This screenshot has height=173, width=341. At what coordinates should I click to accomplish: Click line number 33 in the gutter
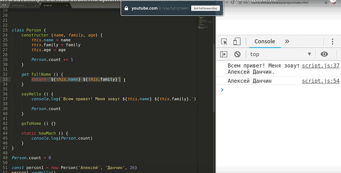click(x=5, y=79)
